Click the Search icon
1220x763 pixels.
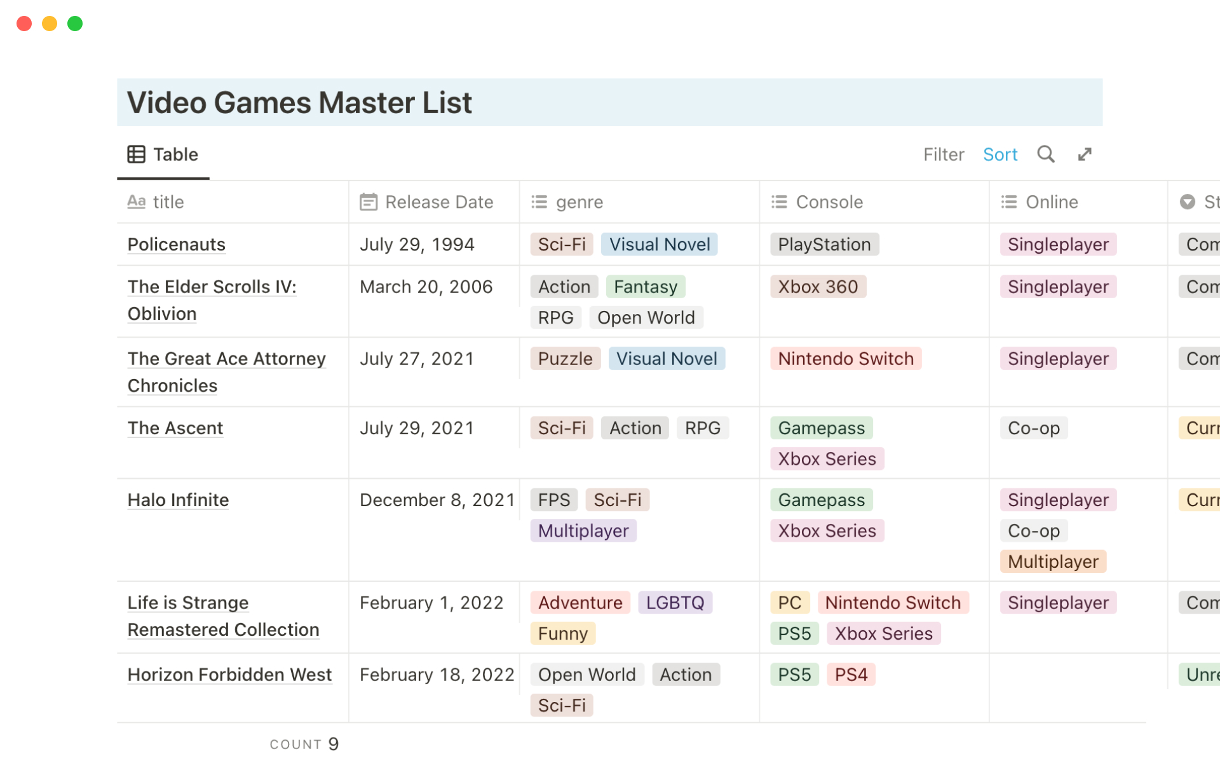coord(1047,154)
